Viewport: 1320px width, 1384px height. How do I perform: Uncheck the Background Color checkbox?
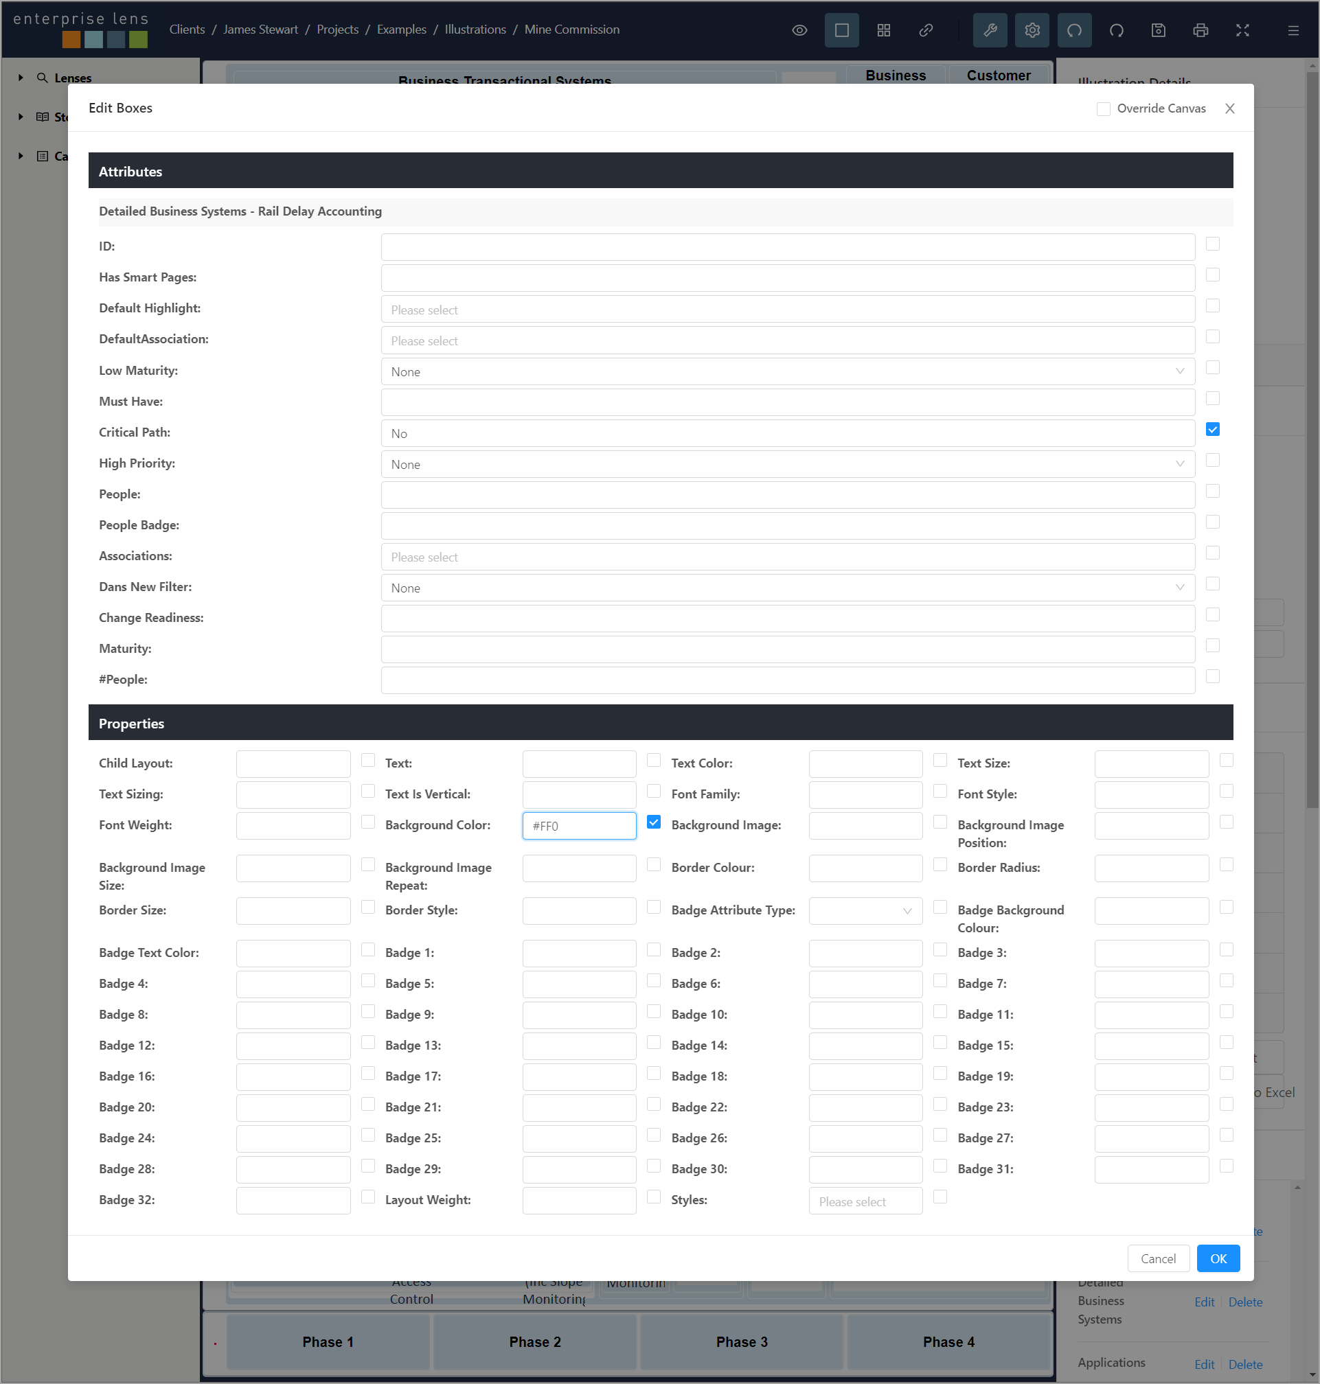pos(654,822)
